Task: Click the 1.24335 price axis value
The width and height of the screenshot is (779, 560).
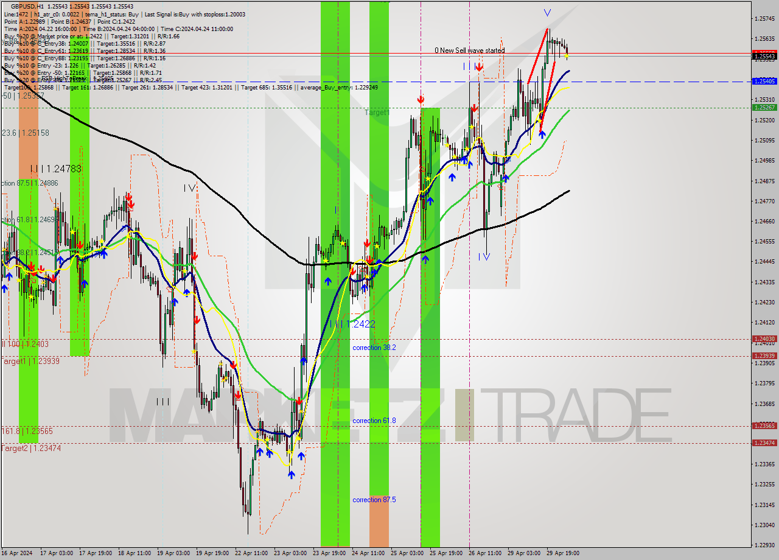Action: coord(764,282)
